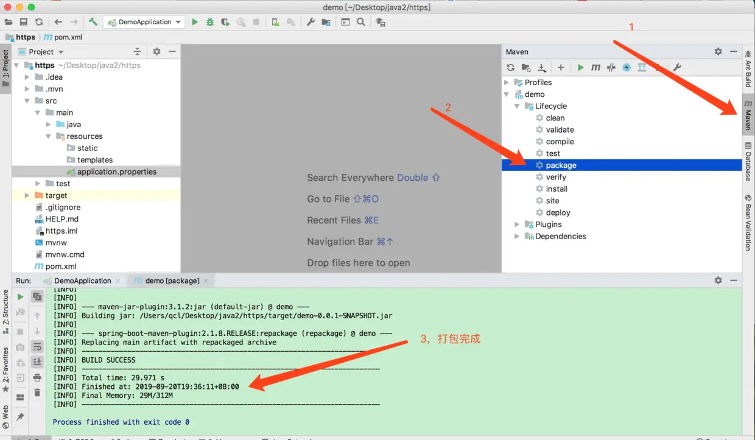The image size is (755, 440).
Task: Expand the .mvn folder
Action: (27, 89)
